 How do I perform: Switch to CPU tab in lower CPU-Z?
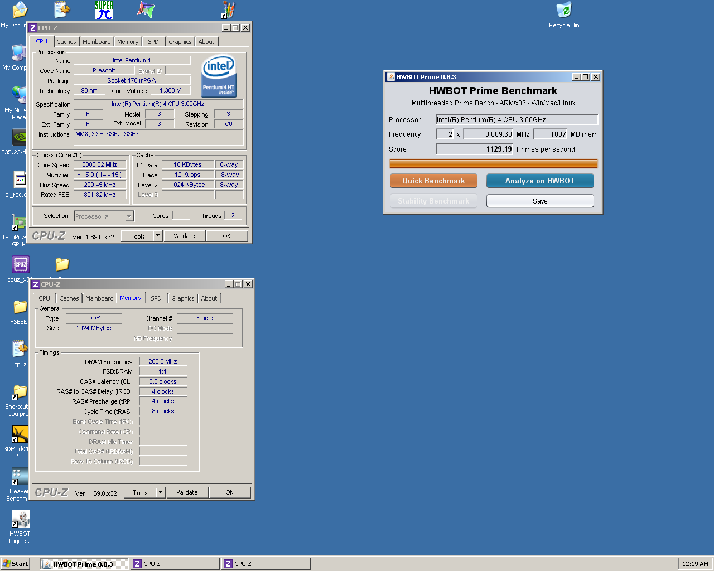click(45, 298)
